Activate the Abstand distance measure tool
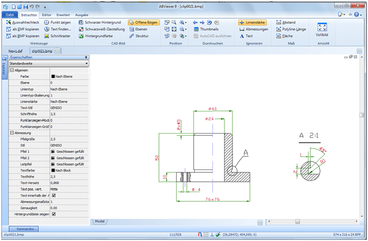 point(287,22)
